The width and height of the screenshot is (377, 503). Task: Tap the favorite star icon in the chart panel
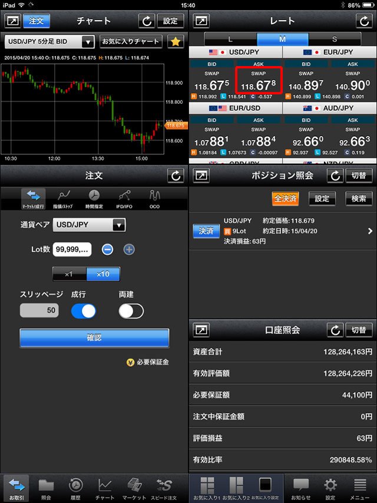175,41
